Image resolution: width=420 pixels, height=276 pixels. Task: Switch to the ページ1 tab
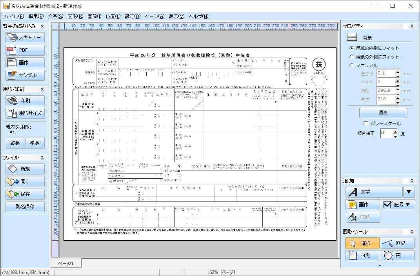[x=66, y=263]
